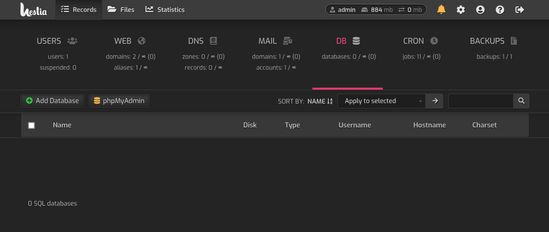Open the notifications bell
Viewport: 549px width, 232px height.
441,9
